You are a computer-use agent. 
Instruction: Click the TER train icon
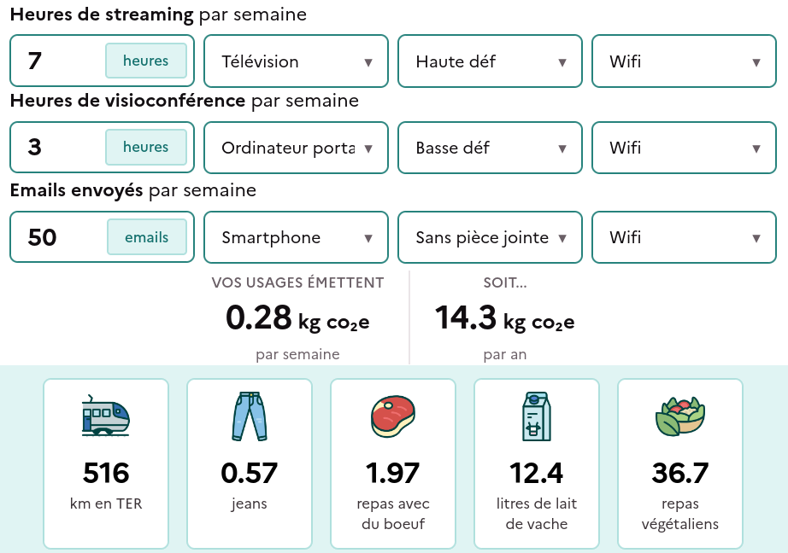click(x=106, y=416)
